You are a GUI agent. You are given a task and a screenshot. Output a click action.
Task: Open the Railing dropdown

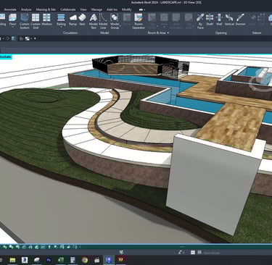pos(61,28)
